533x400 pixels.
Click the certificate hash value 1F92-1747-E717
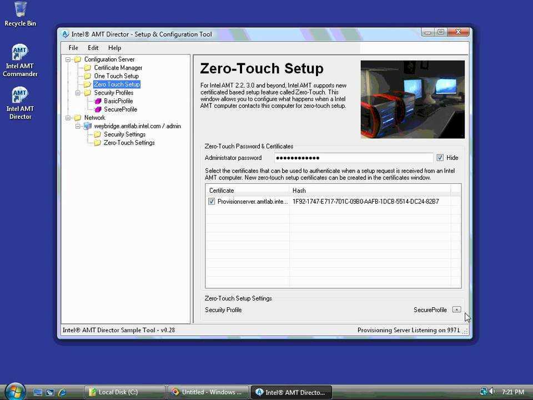[366, 202]
